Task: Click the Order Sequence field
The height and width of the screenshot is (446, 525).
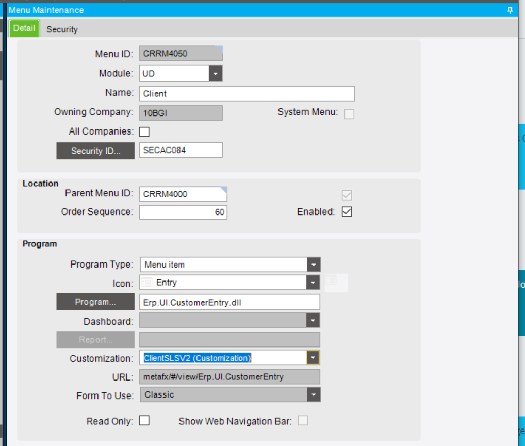Action: [x=183, y=212]
